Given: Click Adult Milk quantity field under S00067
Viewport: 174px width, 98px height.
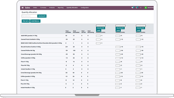Looking at the screenshot, I should coord(138,36).
